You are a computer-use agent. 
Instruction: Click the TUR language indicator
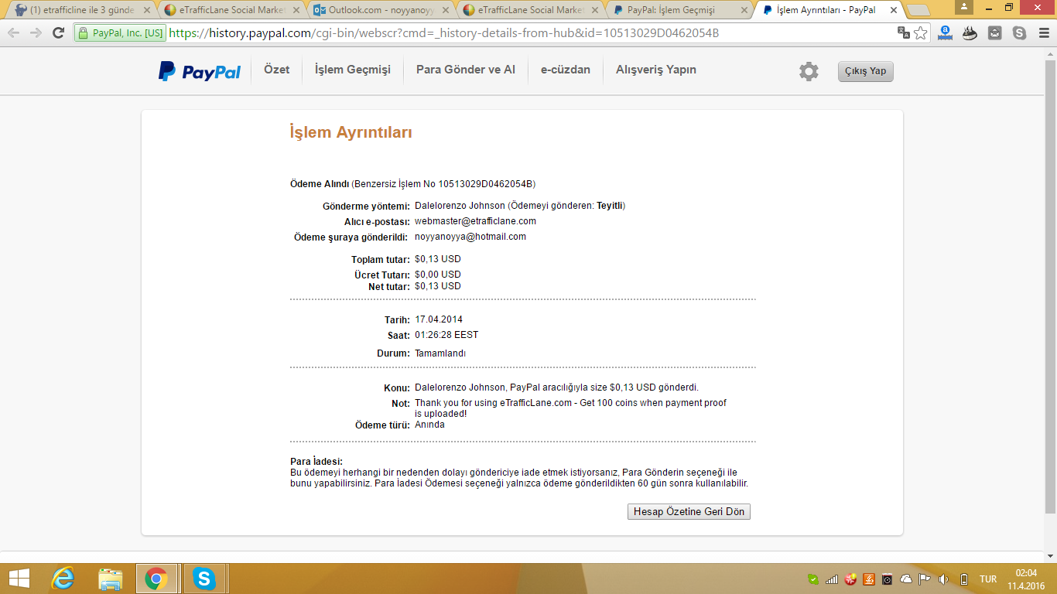pyautogui.click(x=988, y=579)
